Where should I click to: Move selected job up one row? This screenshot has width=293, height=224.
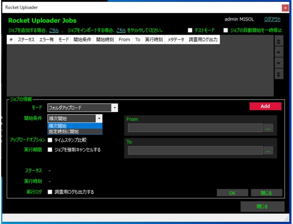coord(278,52)
